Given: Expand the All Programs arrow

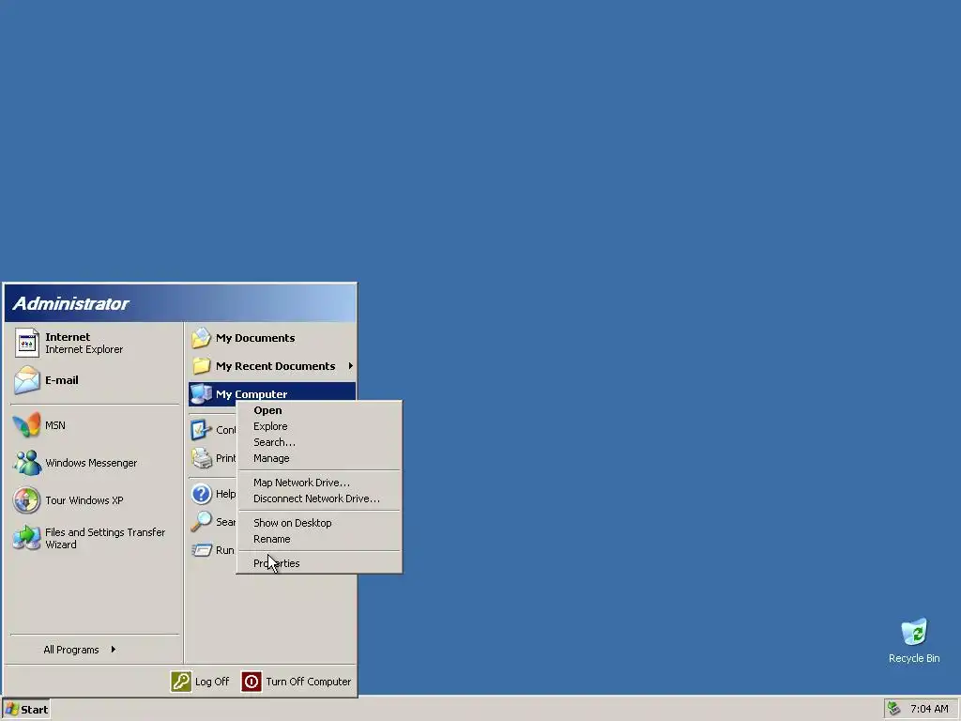Looking at the screenshot, I should pyautogui.click(x=114, y=650).
